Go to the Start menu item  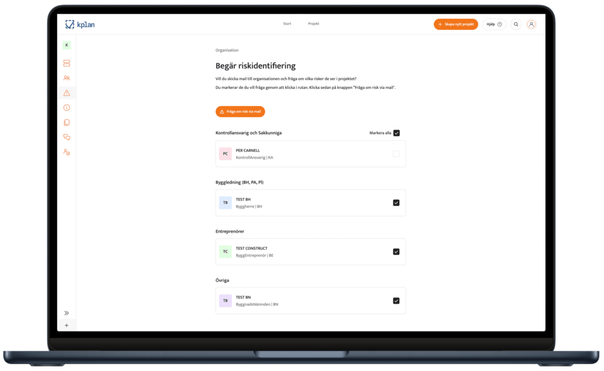point(287,24)
